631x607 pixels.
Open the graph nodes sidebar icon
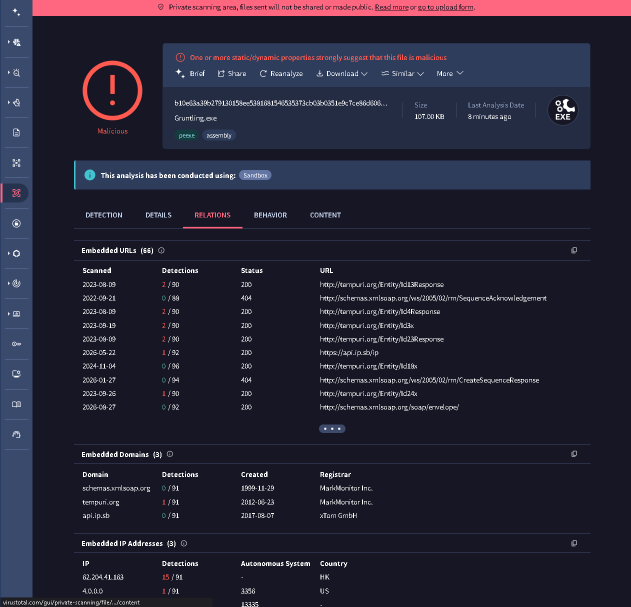(x=16, y=163)
